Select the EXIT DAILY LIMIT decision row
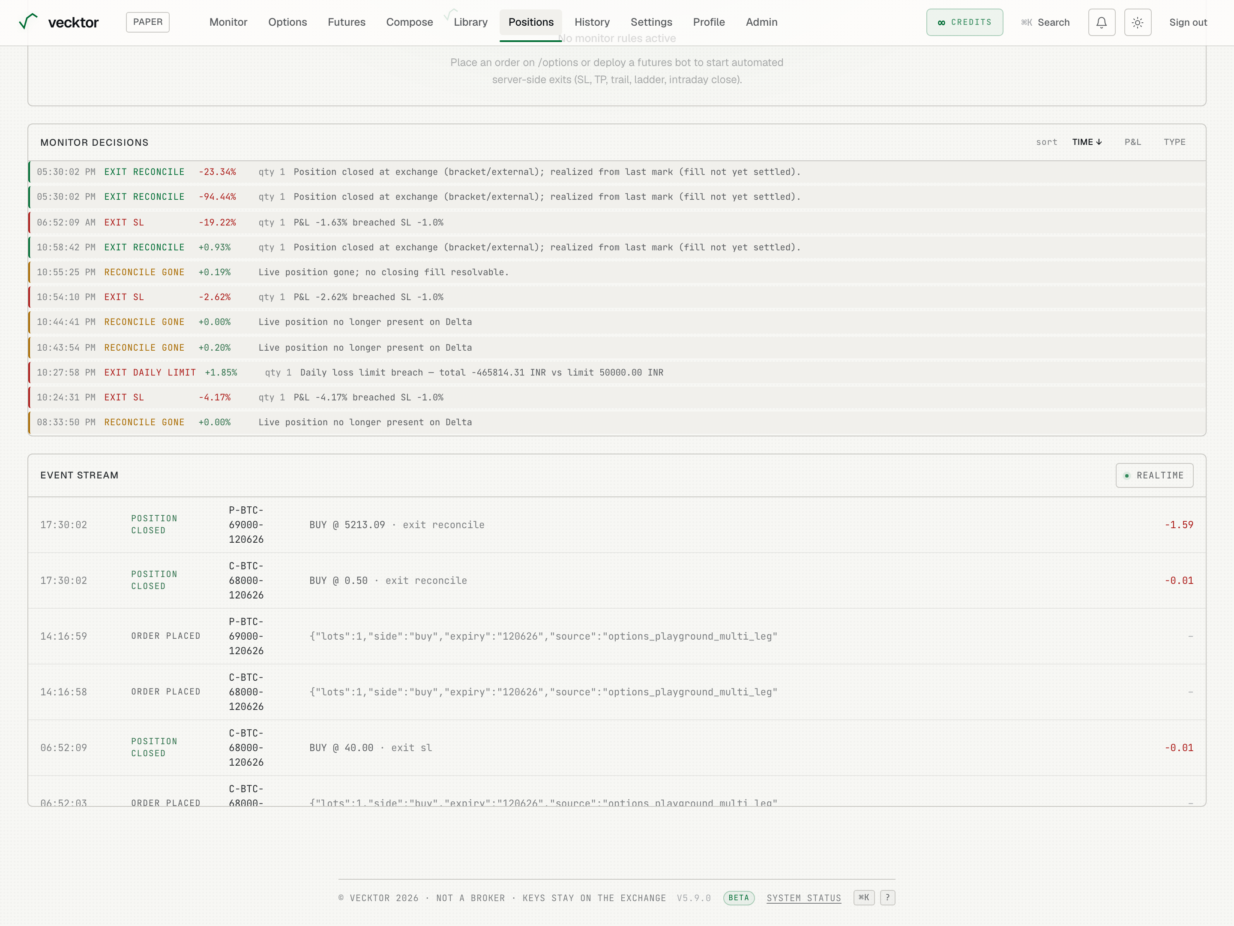The width and height of the screenshot is (1234, 926). coord(617,372)
